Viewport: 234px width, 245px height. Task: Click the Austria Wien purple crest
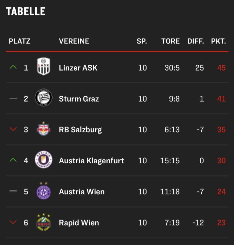coord(43,191)
